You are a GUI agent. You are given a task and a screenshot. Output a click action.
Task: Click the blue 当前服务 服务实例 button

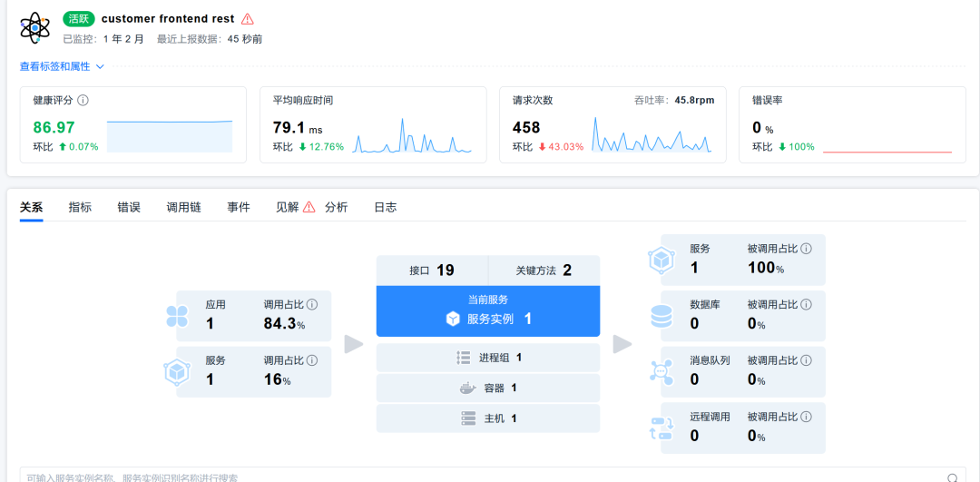[488, 310]
